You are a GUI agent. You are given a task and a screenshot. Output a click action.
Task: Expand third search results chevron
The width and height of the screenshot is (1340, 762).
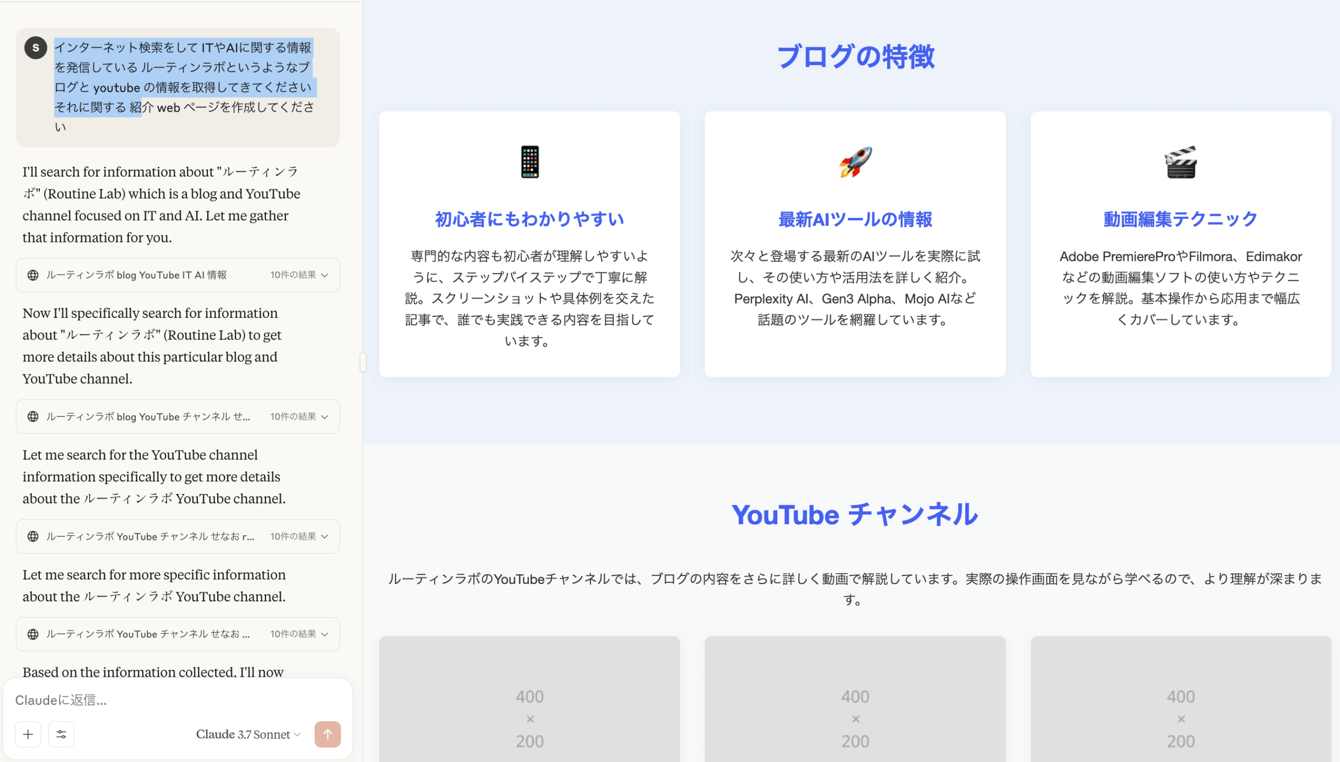pos(325,536)
